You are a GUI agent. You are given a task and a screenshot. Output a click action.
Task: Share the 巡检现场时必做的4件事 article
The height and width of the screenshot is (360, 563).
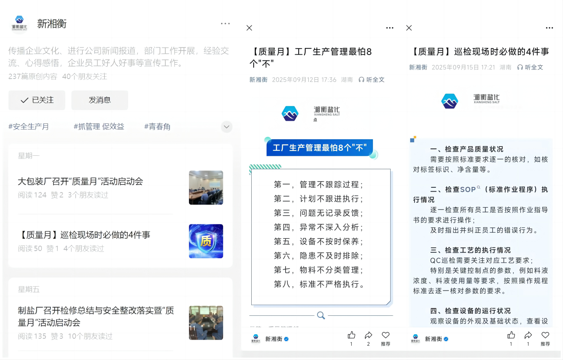coord(528,335)
